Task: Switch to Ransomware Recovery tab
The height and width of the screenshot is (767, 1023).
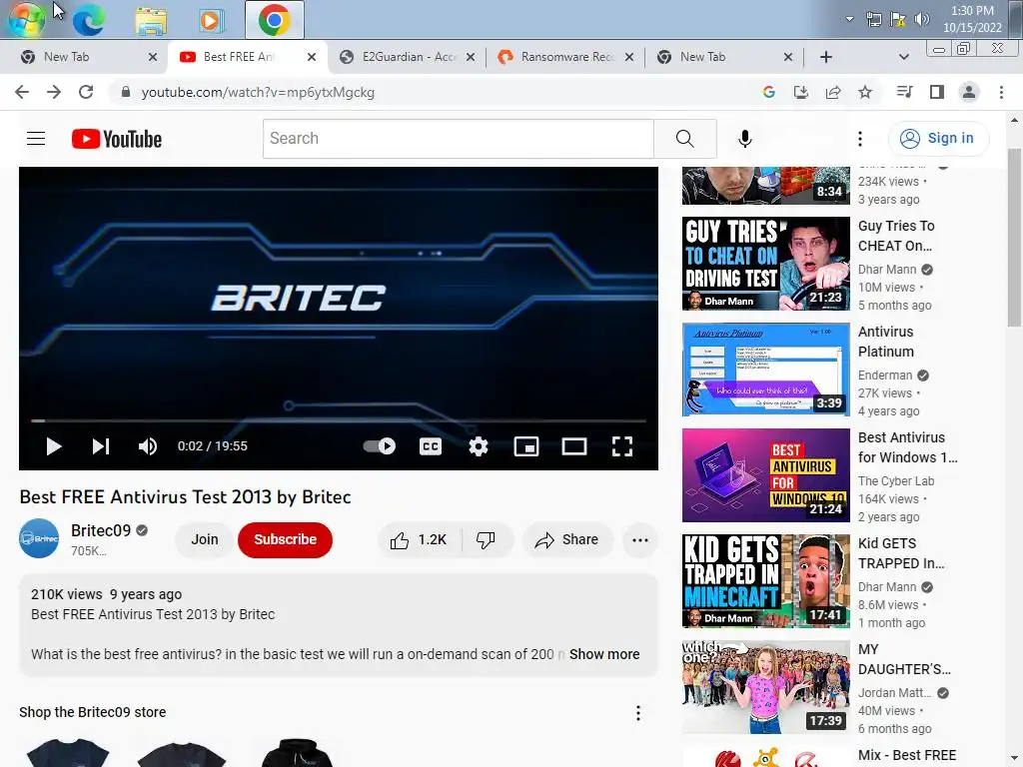Action: point(564,57)
